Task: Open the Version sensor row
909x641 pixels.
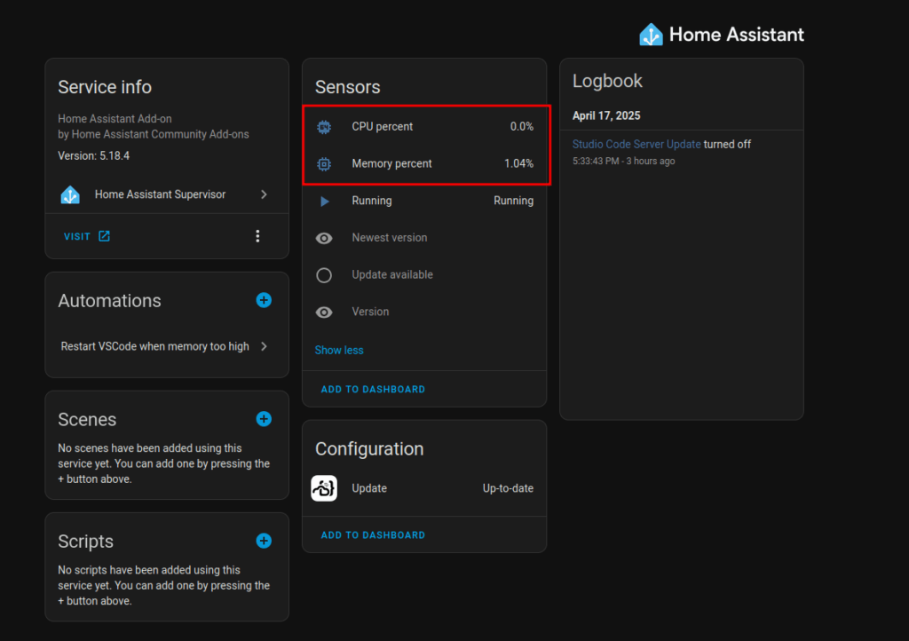Action: pyautogui.click(x=424, y=312)
